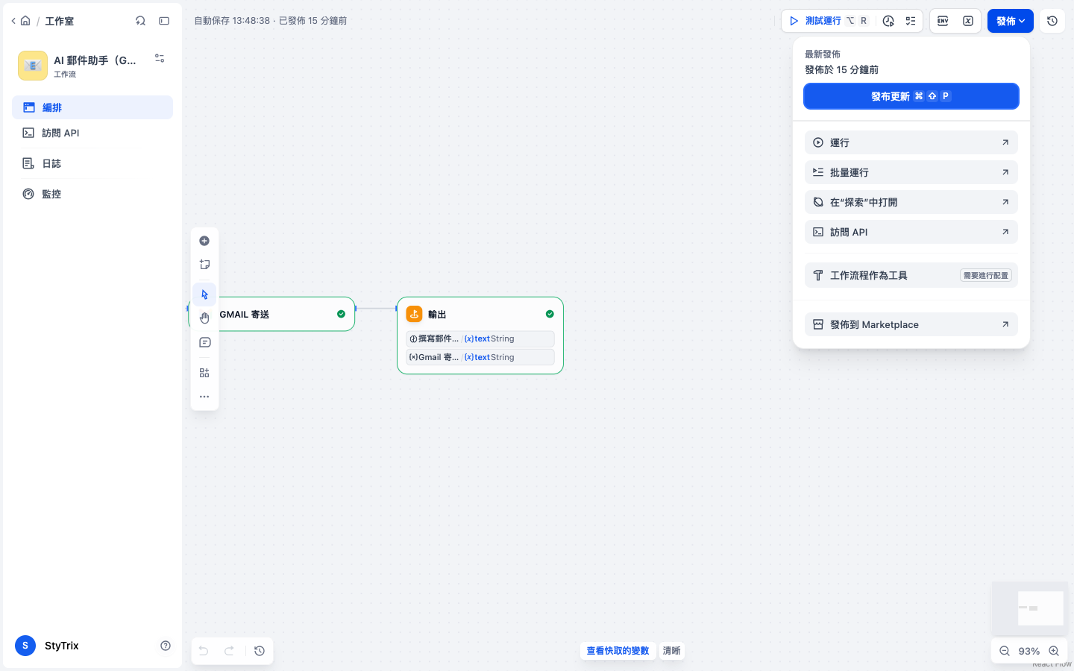The height and width of the screenshot is (671, 1074).
Task: Click the canvas minimap thumbnail
Action: click(1029, 608)
